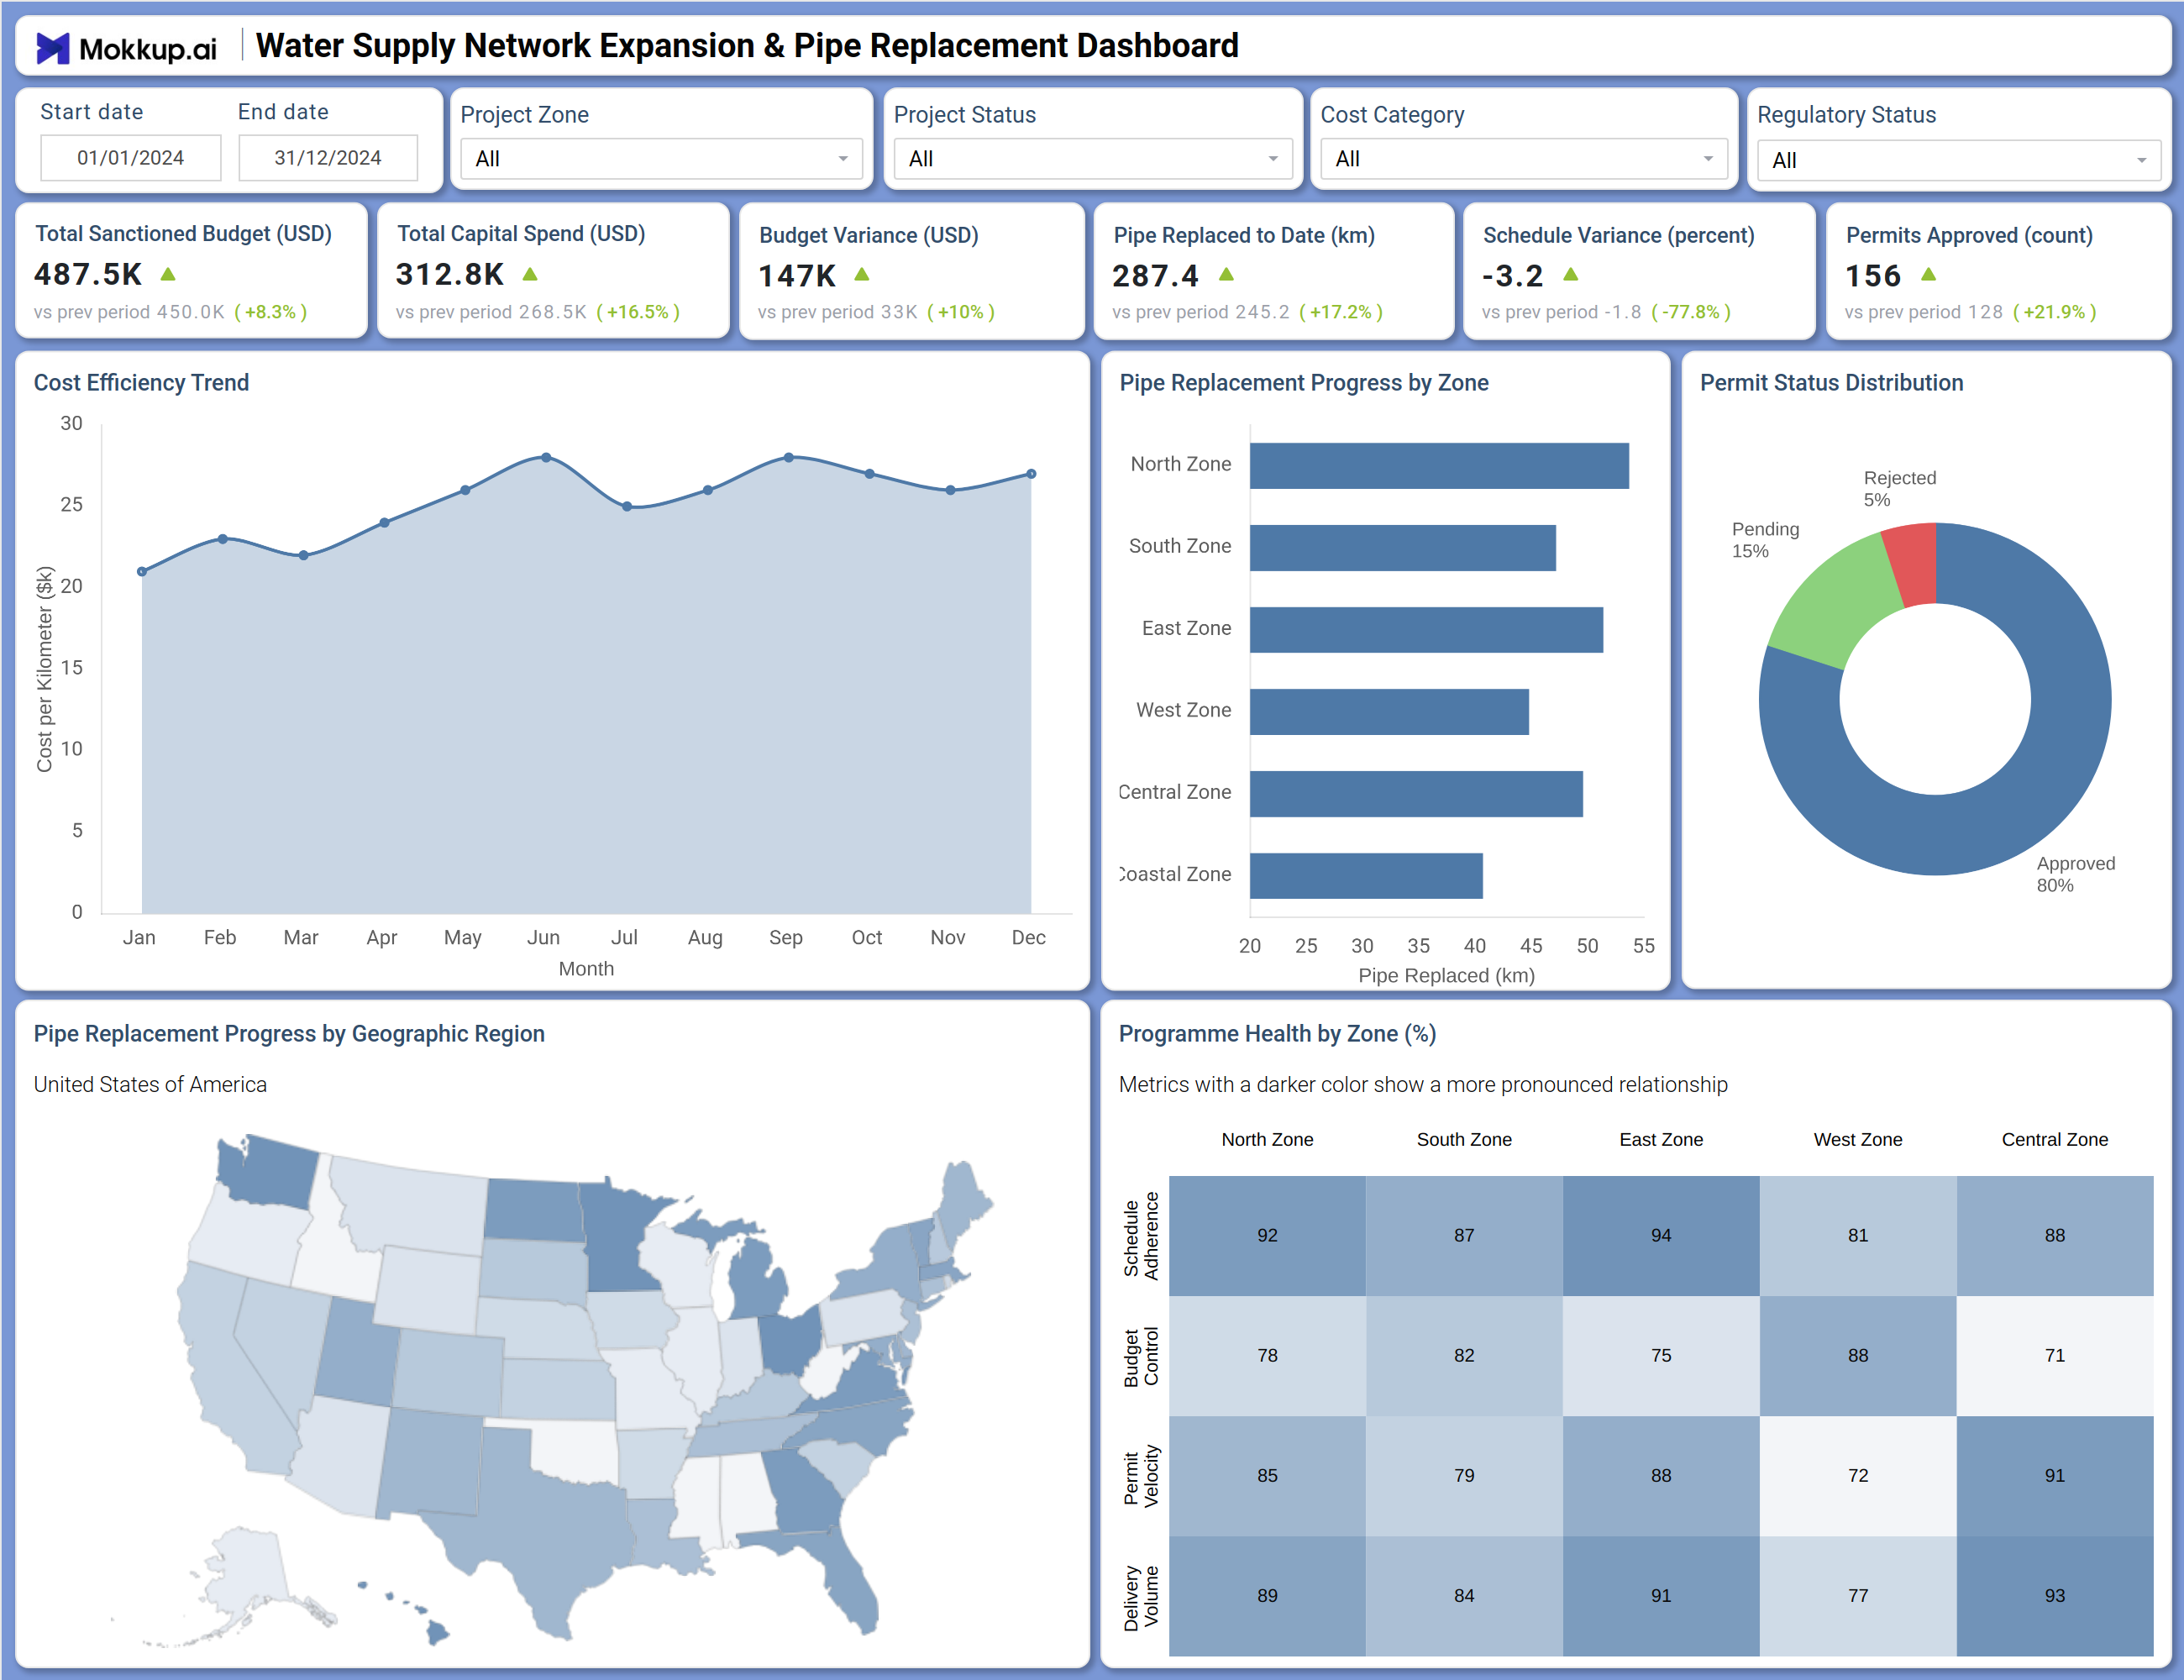Click the Jun data point on cost trend

pyautogui.click(x=546, y=457)
